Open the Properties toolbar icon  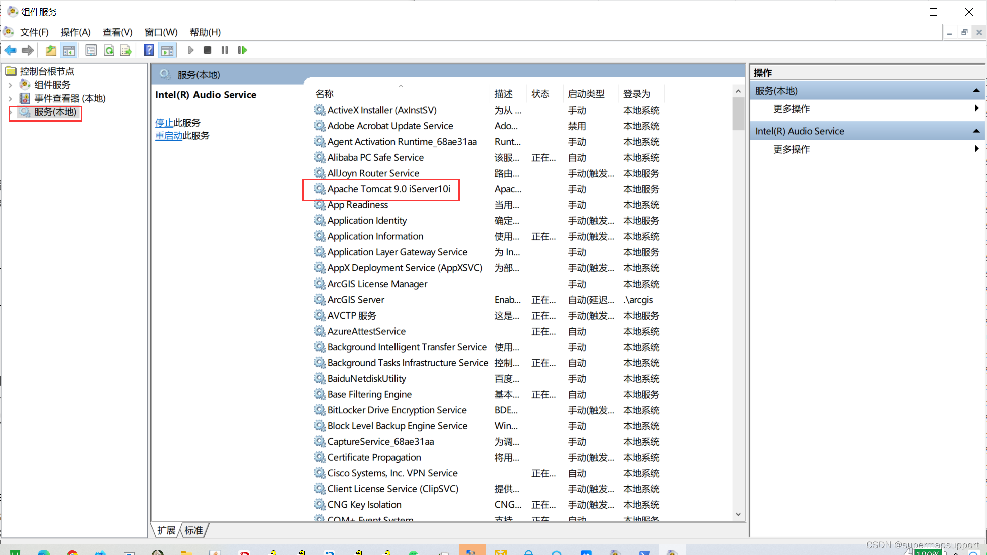[91, 50]
